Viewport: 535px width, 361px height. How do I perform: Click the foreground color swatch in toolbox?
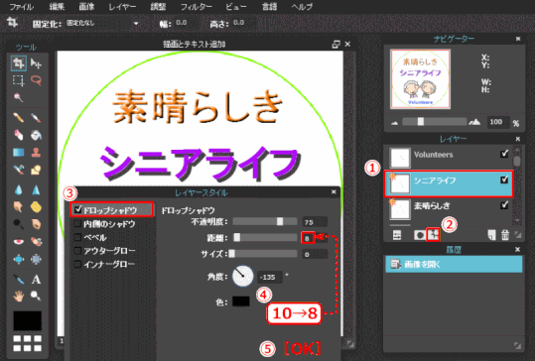tap(28, 320)
